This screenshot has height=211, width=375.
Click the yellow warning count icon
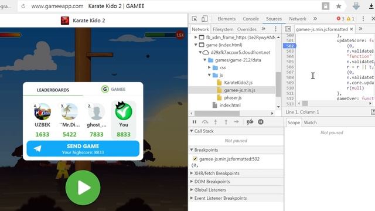point(349,19)
